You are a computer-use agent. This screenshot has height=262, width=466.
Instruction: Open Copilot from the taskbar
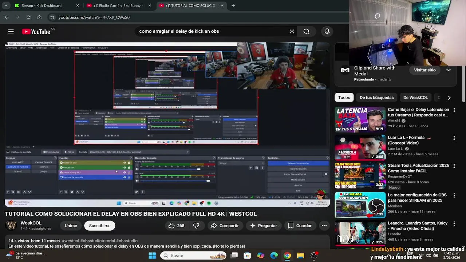[261, 255]
